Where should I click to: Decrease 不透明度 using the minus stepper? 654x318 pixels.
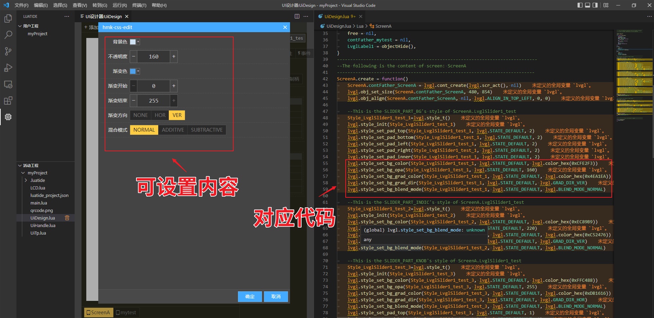[134, 56]
